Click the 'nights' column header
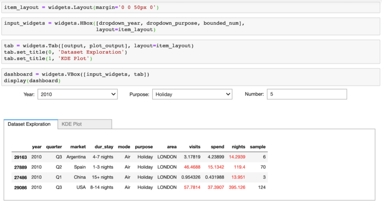 (238, 146)
